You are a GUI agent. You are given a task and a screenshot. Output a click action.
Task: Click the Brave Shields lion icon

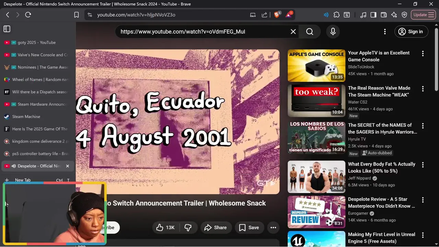(x=277, y=15)
